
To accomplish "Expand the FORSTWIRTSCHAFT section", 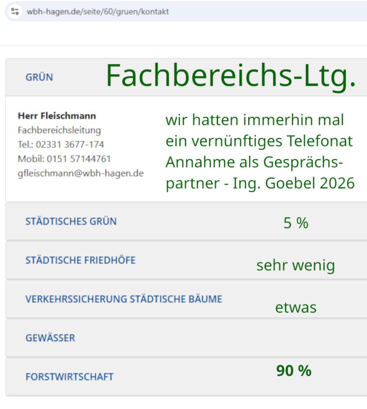I will (x=69, y=377).
